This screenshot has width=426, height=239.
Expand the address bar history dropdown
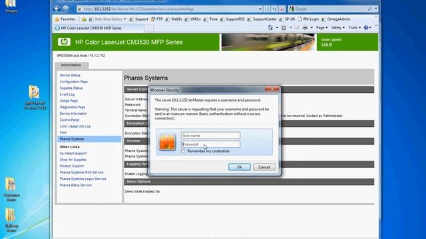coord(260,9)
